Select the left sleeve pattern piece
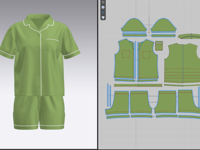Viewport: 200px width, 150px height. [x=134, y=25]
